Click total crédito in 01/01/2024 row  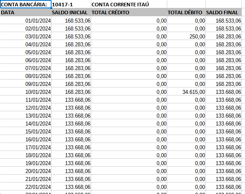click(x=129, y=21)
